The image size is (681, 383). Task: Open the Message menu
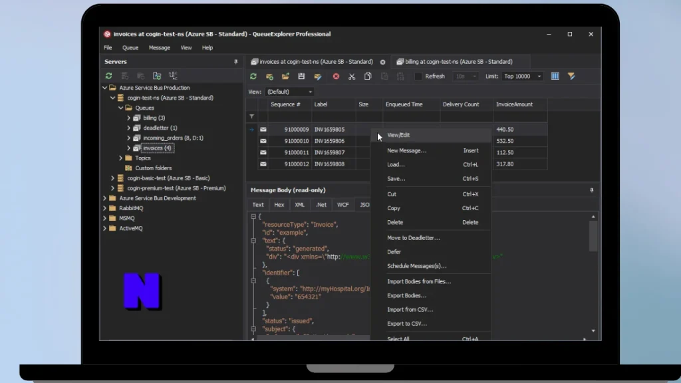point(160,48)
